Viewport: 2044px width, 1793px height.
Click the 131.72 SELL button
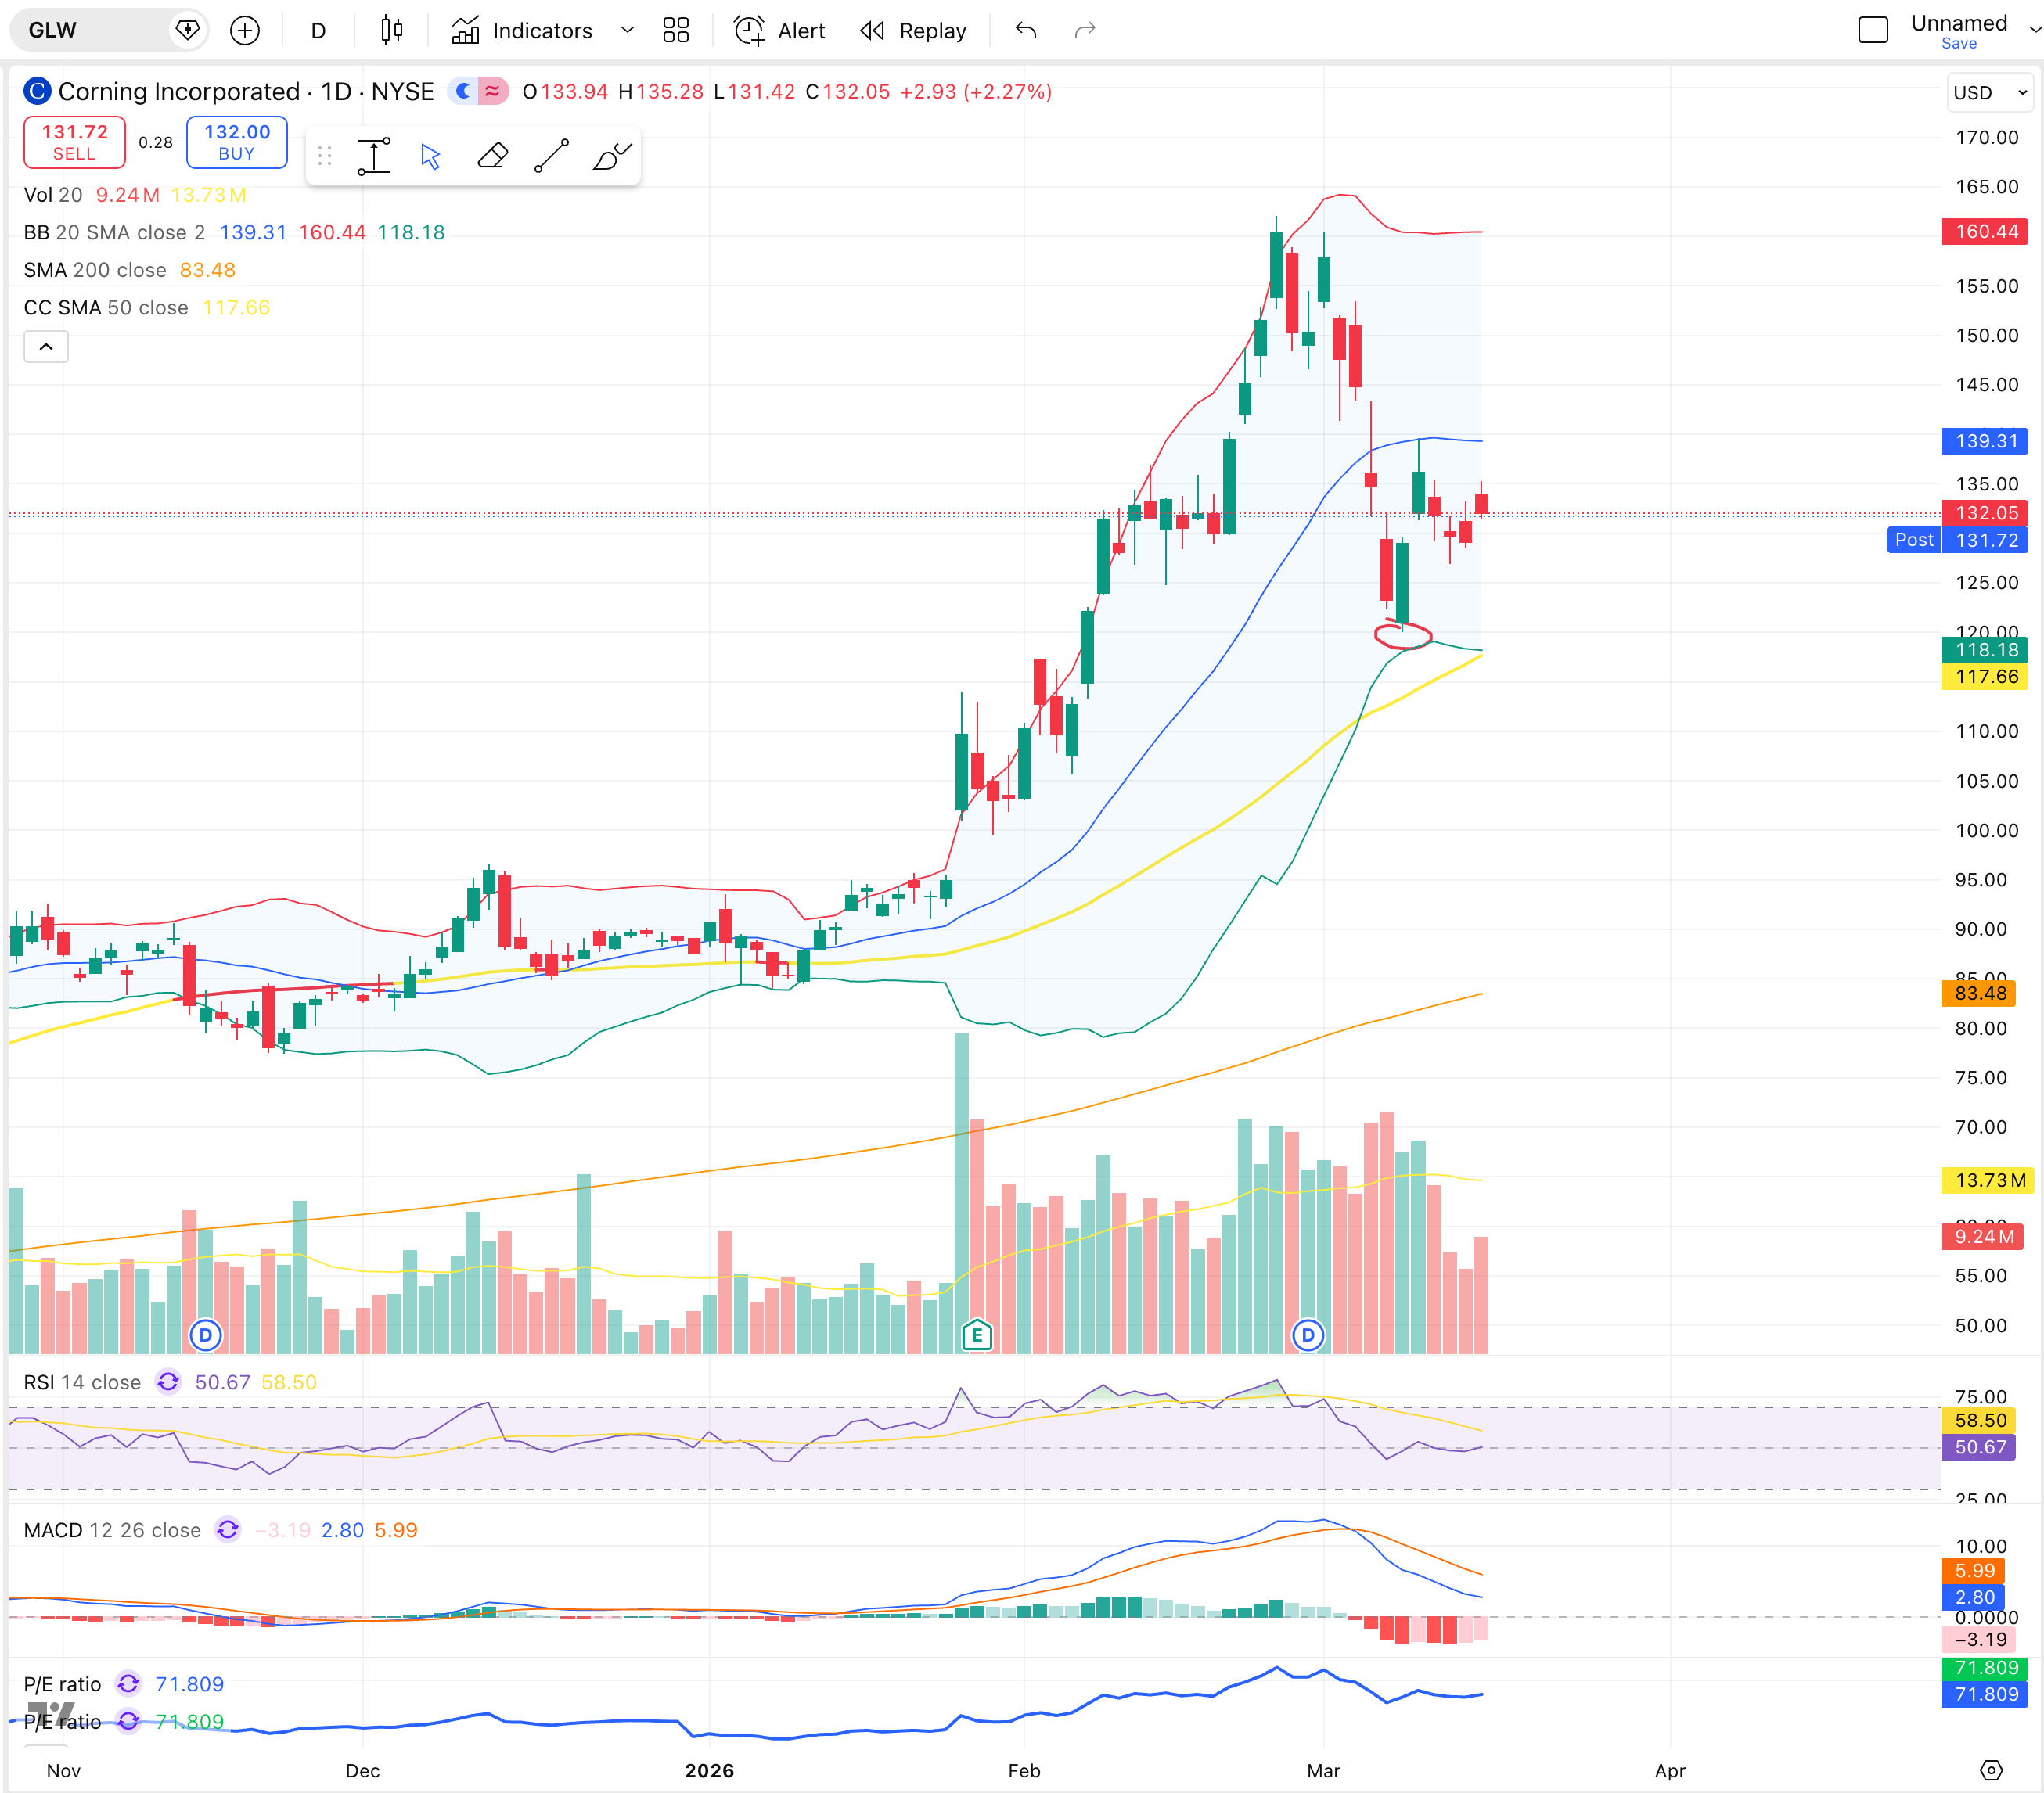pos(74,142)
